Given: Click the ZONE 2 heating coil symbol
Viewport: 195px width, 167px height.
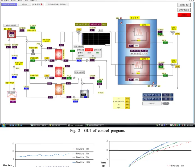Looking at the screenshot, I should [138, 65].
